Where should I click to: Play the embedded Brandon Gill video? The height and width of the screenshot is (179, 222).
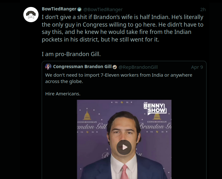[124, 147]
